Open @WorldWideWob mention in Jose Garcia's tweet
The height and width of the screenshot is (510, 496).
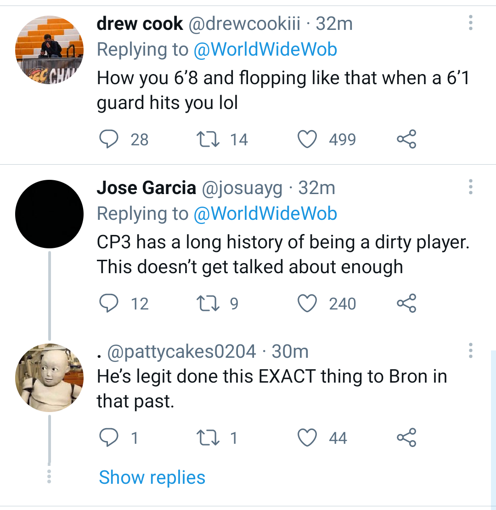265,213
